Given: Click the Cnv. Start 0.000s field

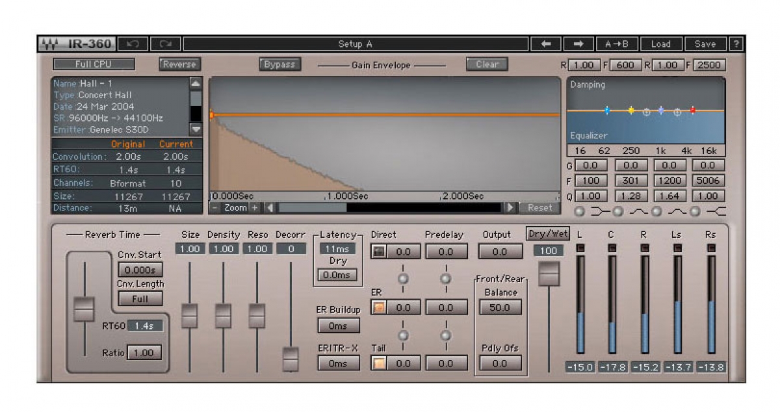Looking at the screenshot, I should tap(140, 270).
